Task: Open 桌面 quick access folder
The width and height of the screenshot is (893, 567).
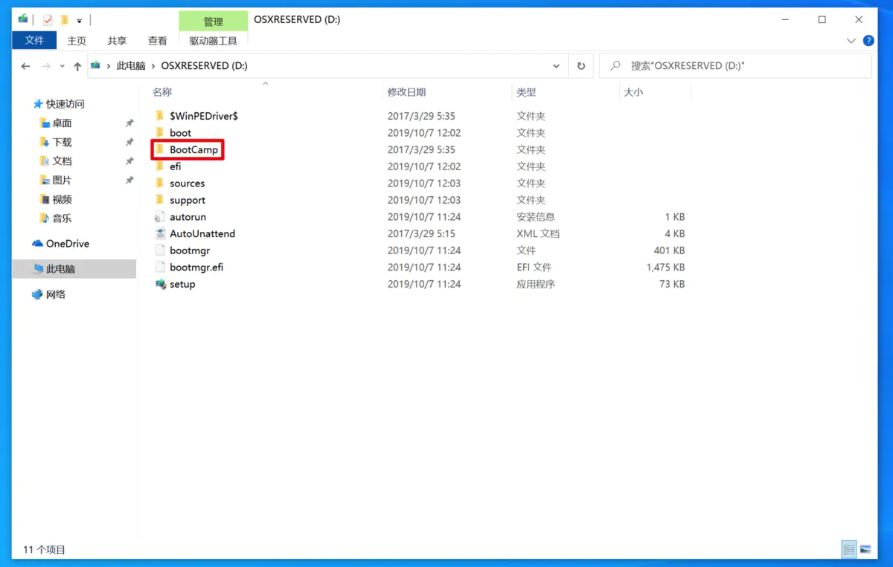Action: [62, 123]
